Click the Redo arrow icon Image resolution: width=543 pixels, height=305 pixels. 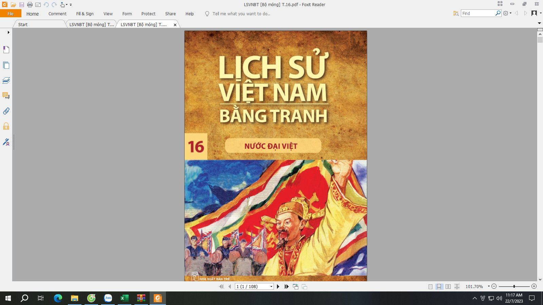coord(54,5)
